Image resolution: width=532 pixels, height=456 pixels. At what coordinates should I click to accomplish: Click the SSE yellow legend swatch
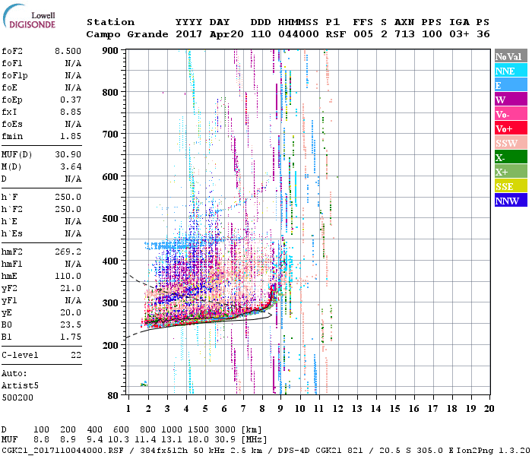click(511, 186)
